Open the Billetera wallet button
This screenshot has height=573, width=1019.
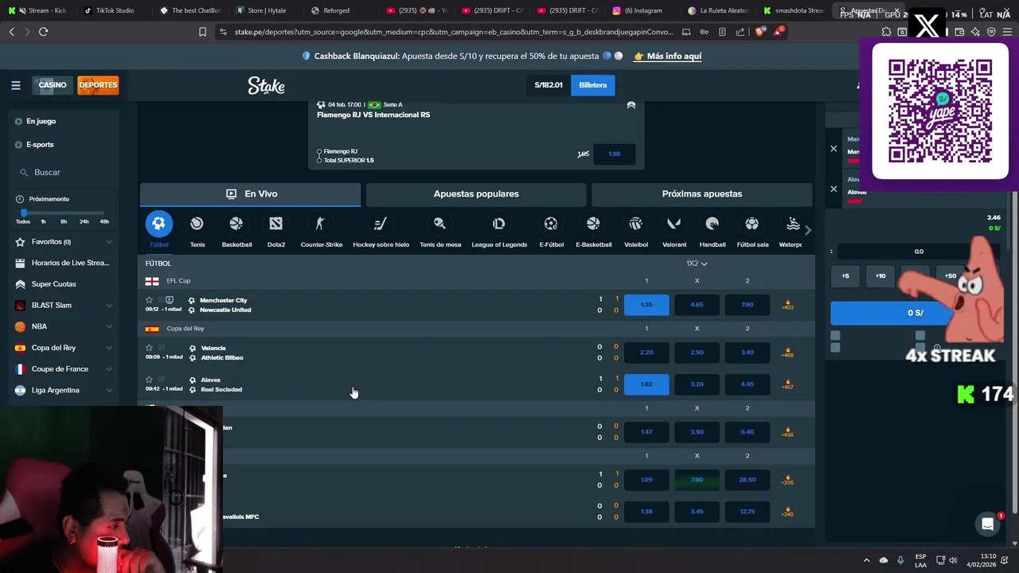[x=592, y=85]
